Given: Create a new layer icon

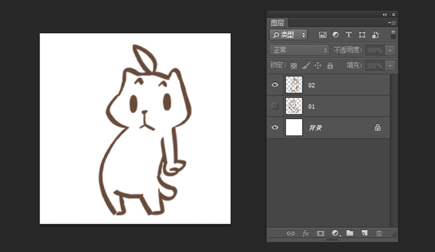Looking at the screenshot, I should coord(364,233).
